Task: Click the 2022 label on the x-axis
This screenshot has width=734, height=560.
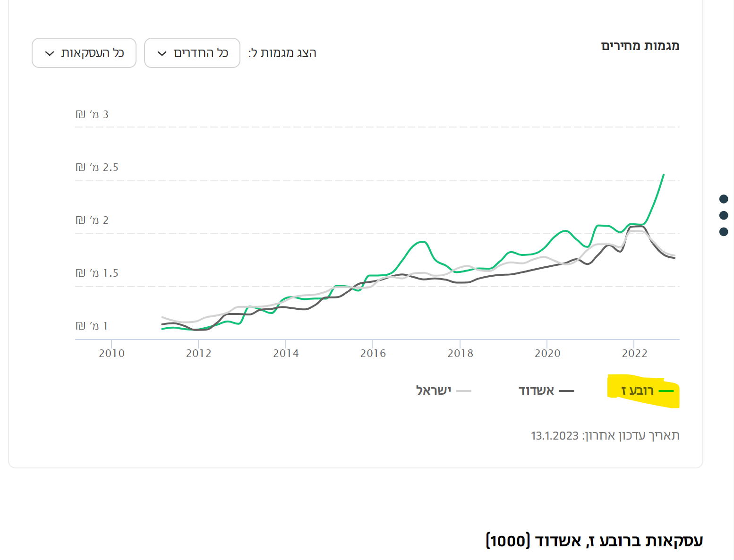Action: click(634, 353)
